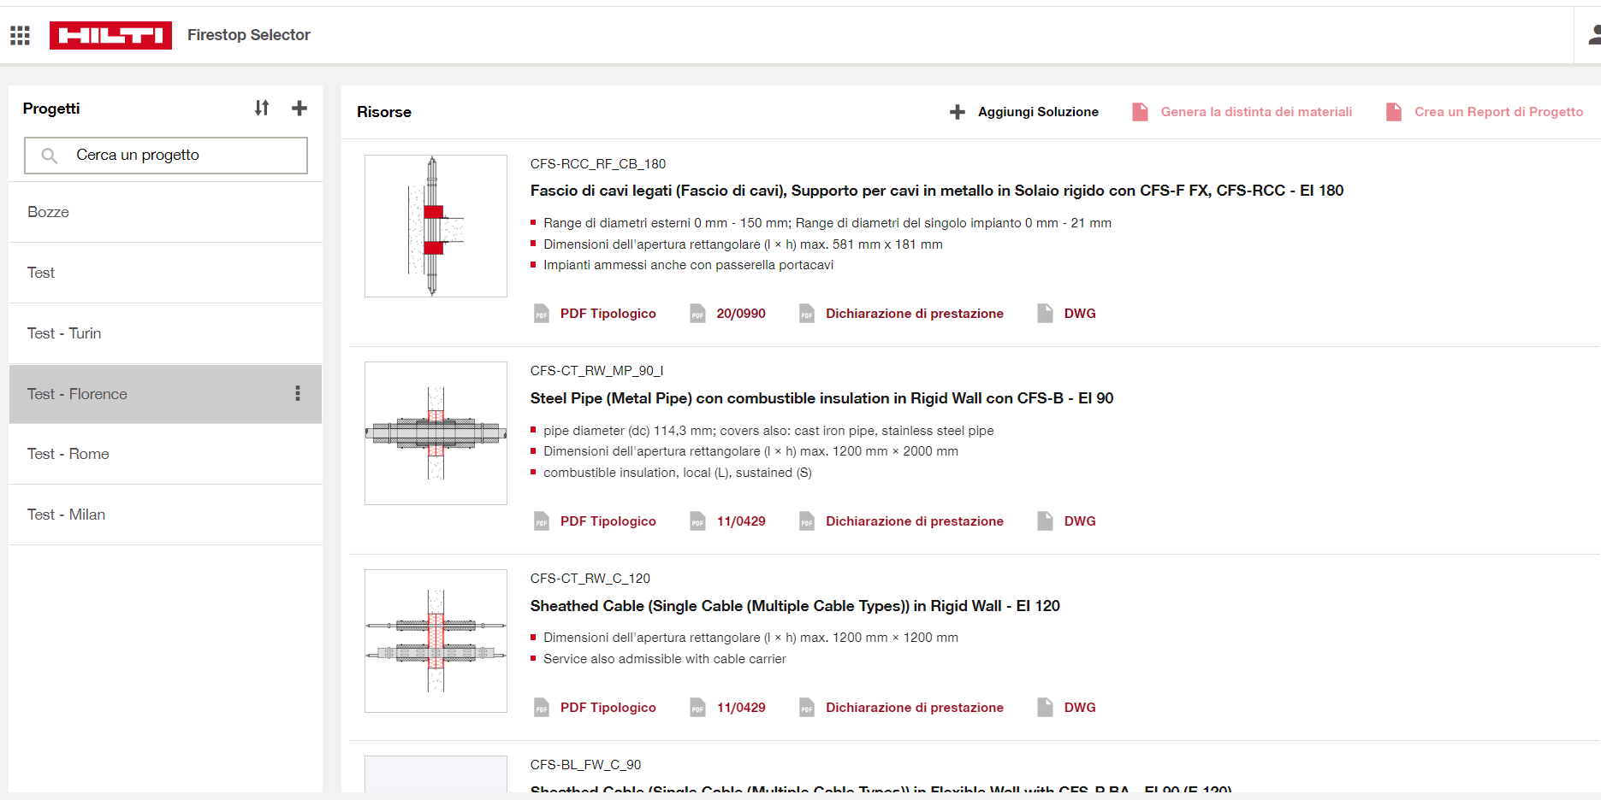The image size is (1601, 800).
Task: Click Genera la distinta dei materiali
Action: click(x=1255, y=112)
